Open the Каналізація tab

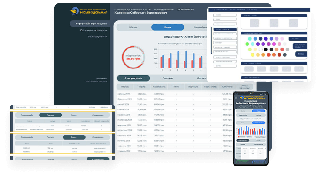pyautogui.click(x=198, y=27)
